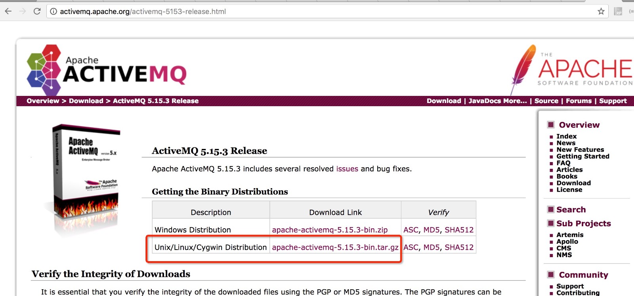Open CMS sub project

pos(563,248)
